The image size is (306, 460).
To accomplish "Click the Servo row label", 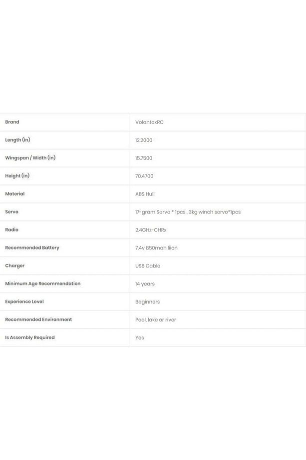I will click(x=11, y=212).
